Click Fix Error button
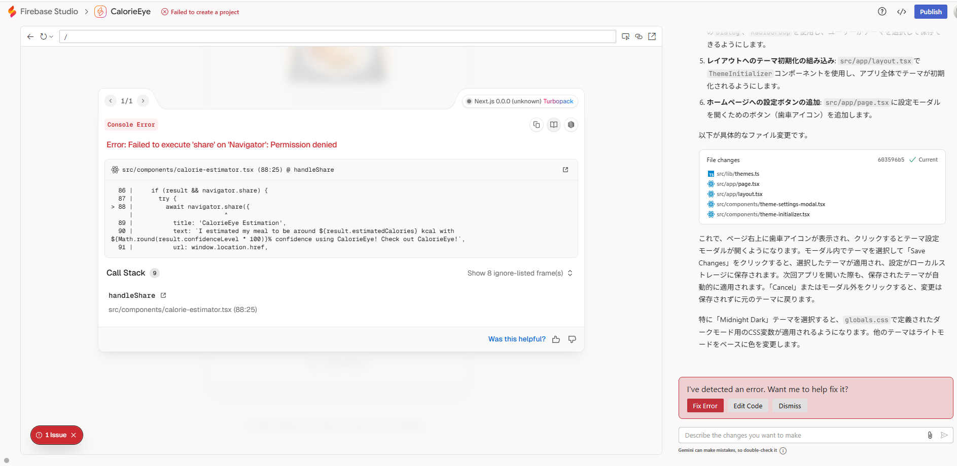Viewport: 957px width, 466px height. coord(705,406)
